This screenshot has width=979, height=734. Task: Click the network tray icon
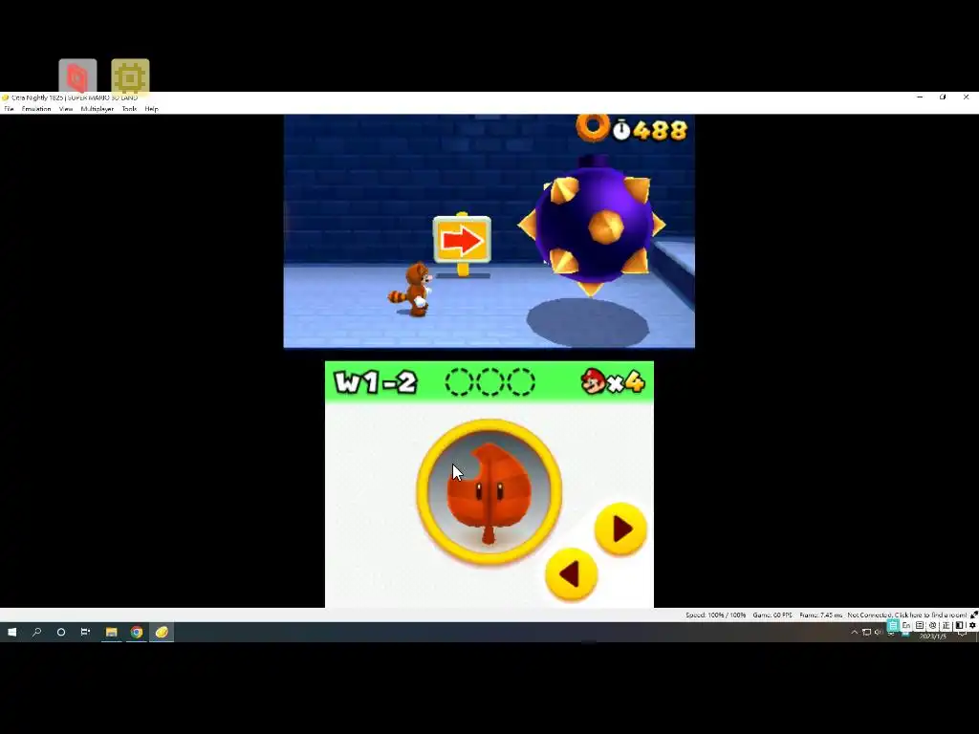[866, 633]
